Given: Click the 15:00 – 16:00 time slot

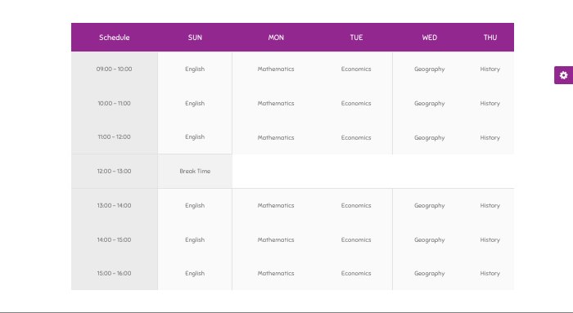Looking at the screenshot, I should [x=115, y=273].
